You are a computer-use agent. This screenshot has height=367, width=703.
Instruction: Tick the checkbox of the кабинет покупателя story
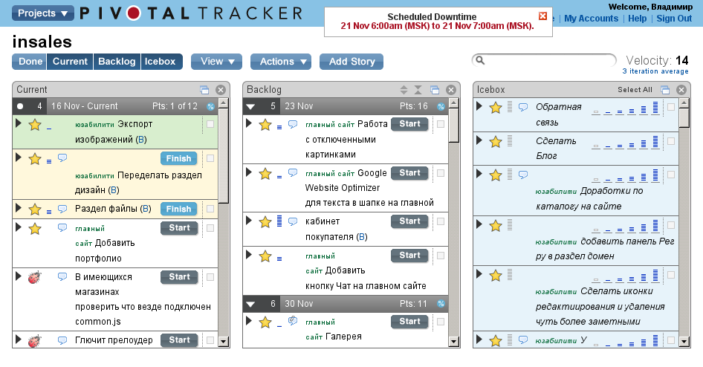pos(441,221)
